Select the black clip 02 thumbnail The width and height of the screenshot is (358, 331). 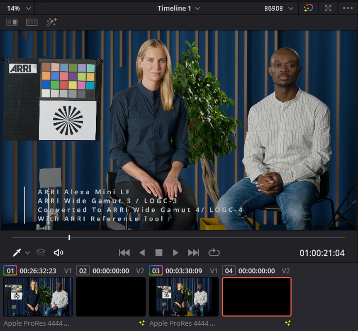[111, 297]
